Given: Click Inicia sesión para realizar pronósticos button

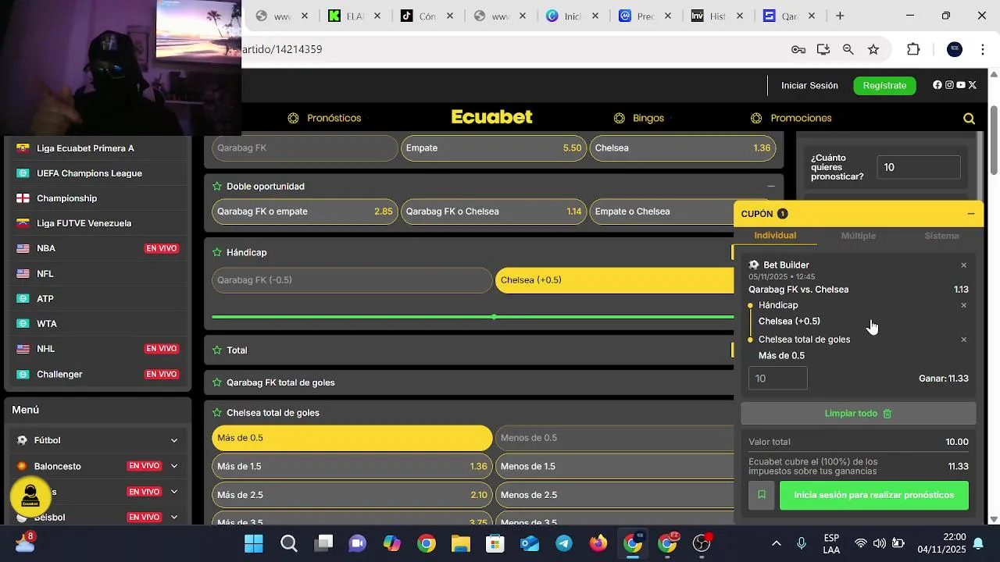Looking at the screenshot, I should pos(873,495).
